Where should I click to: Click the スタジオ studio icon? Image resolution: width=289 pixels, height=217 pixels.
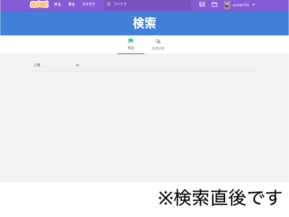158,41
